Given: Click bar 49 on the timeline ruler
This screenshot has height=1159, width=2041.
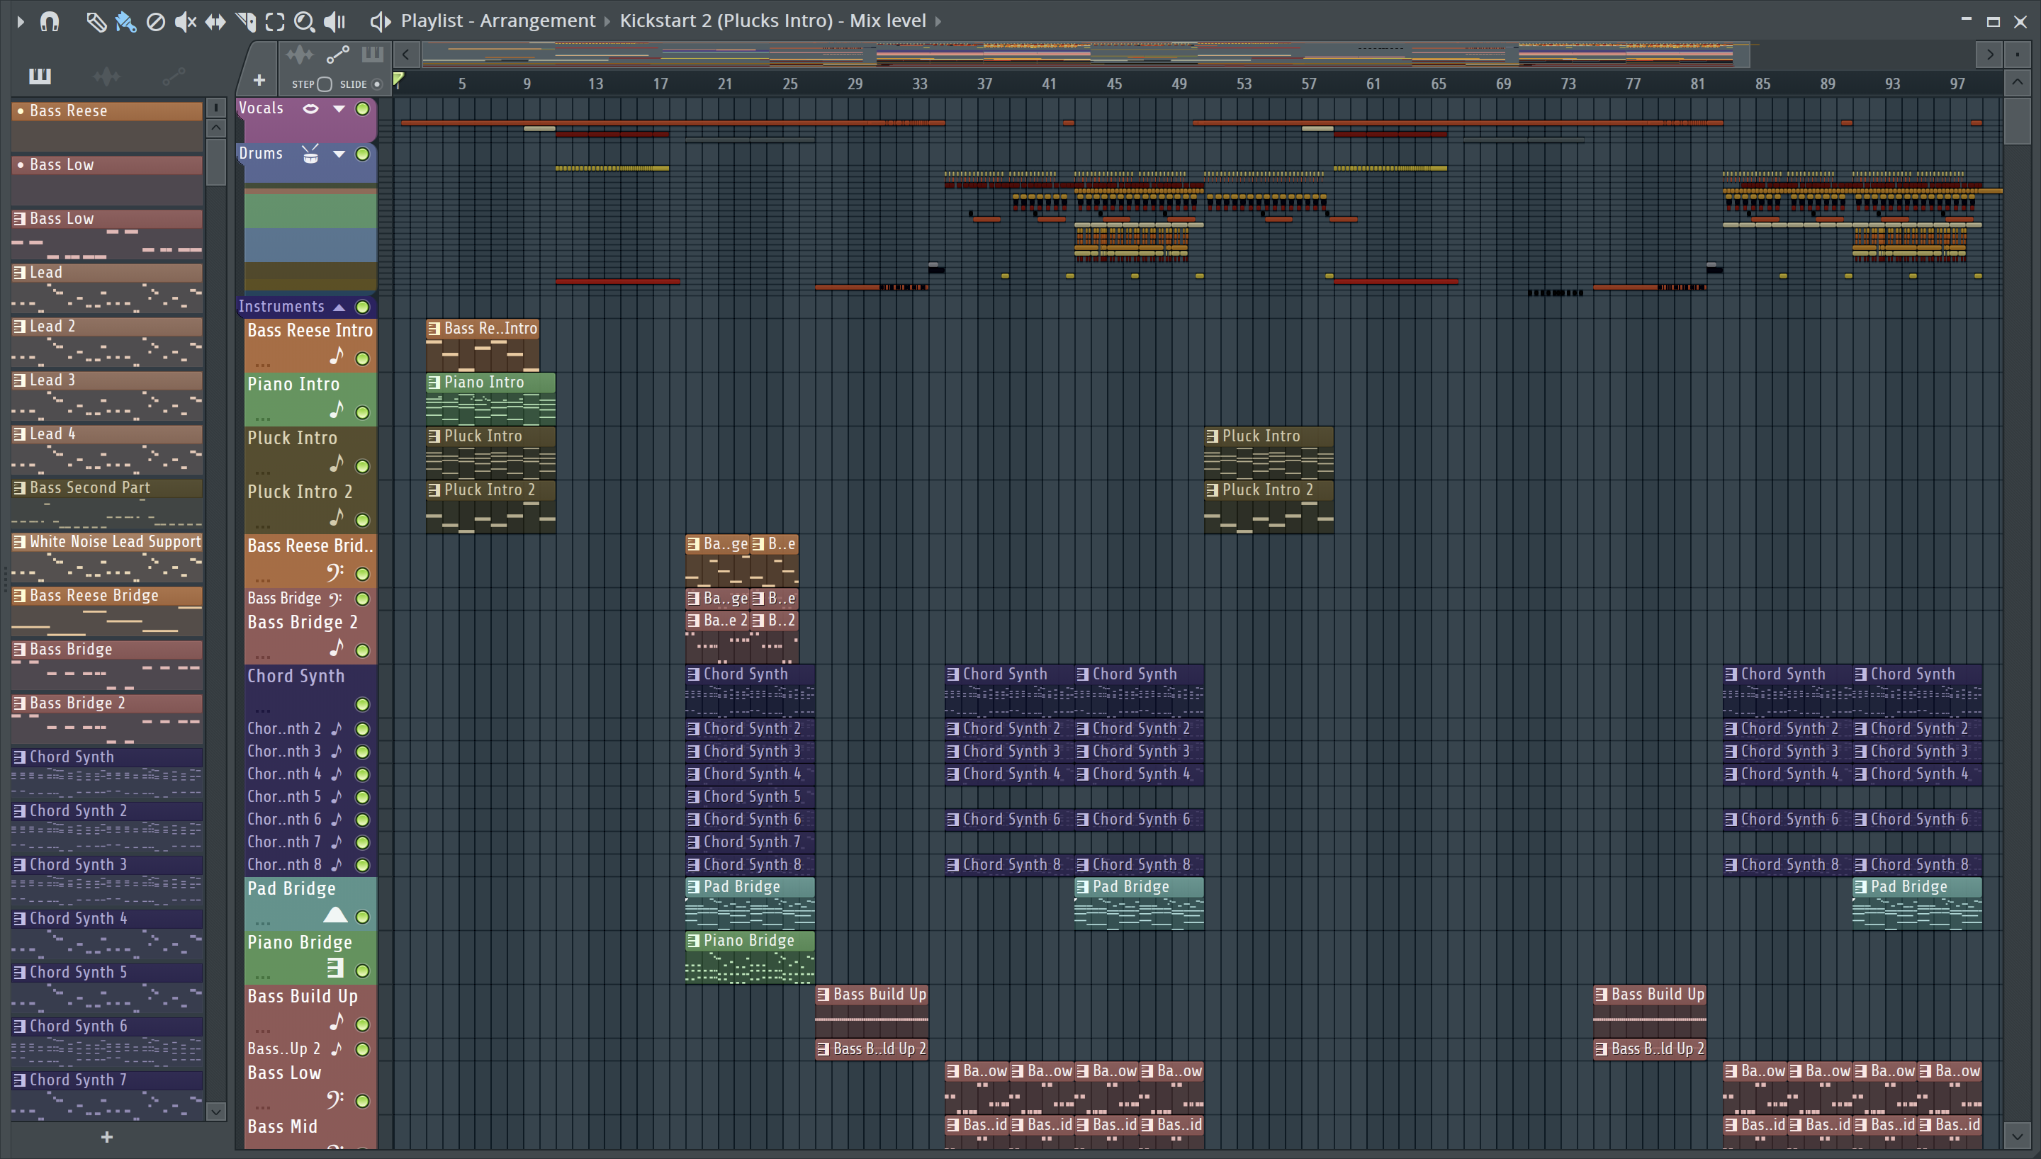Looking at the screenshot, I should 1179,84.
